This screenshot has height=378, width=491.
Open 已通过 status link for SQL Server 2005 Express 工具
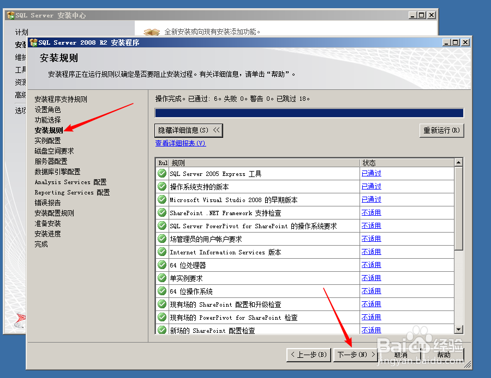coord(372,173)
